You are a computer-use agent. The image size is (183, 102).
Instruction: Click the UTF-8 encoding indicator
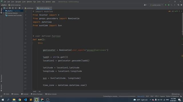point(157,96)
